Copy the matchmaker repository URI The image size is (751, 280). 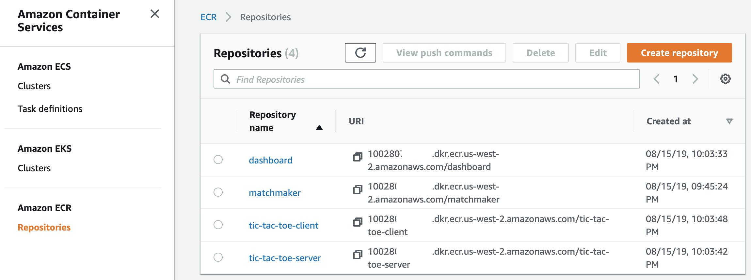[x=358, y=189]
